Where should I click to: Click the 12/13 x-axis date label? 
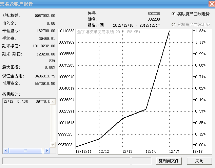[x=128, y=151]
